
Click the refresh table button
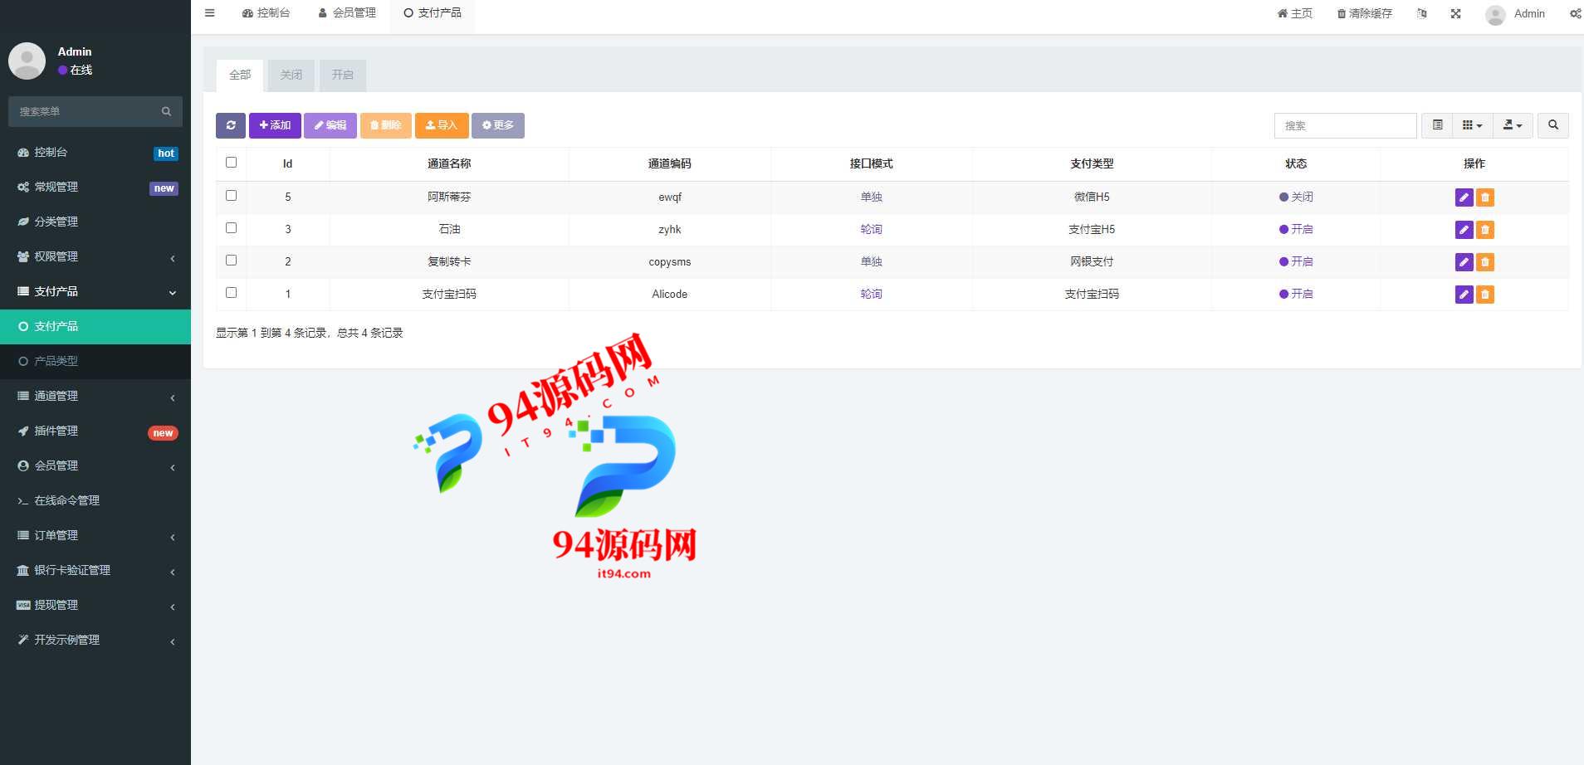(231, 125)
